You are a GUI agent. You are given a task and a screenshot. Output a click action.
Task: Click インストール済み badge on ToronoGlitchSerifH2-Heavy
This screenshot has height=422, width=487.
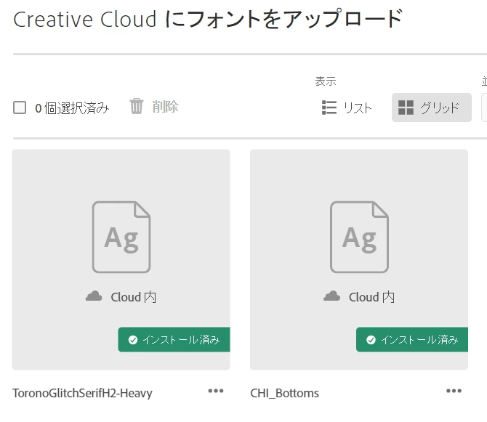point(174,339)
